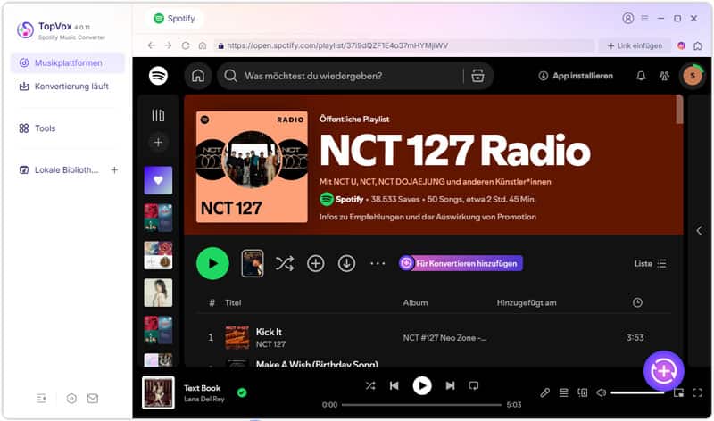This screenshot has height=421, width=714.
Task: Click the Titel column header
Action: (233, 302)
